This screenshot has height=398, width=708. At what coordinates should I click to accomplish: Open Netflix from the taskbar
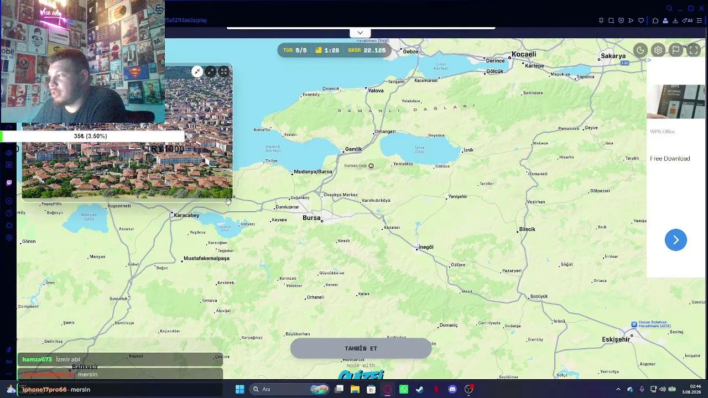tap(436, 389)
